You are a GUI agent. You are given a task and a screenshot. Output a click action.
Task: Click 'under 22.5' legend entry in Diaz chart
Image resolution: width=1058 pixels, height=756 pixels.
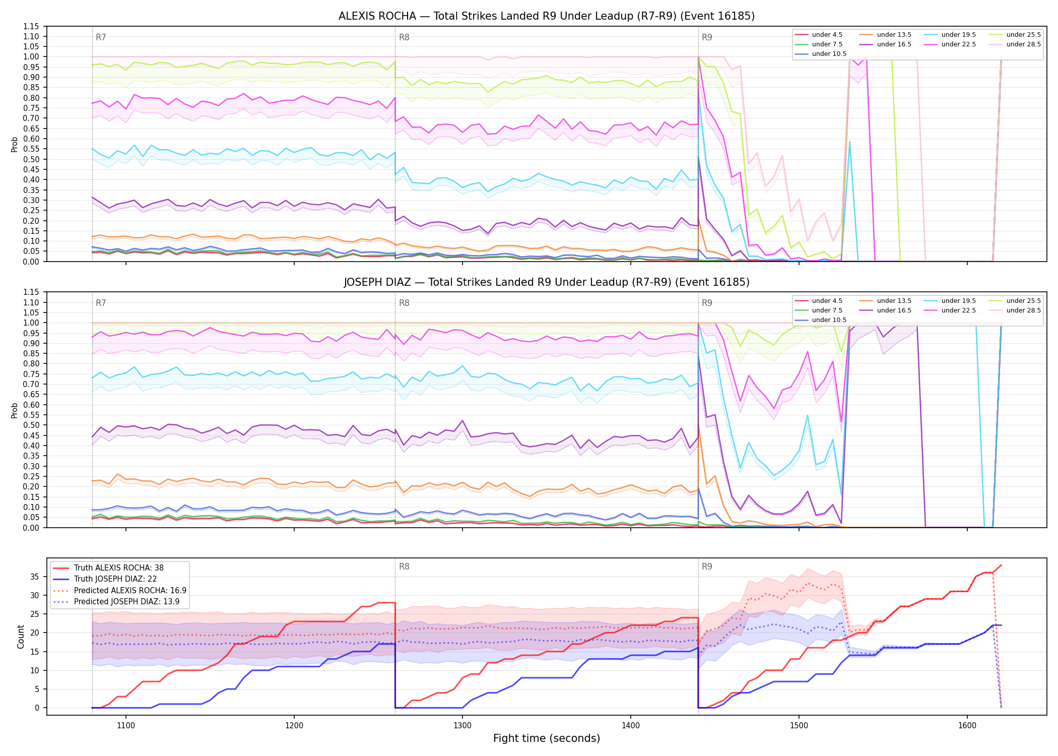(950, 310)
